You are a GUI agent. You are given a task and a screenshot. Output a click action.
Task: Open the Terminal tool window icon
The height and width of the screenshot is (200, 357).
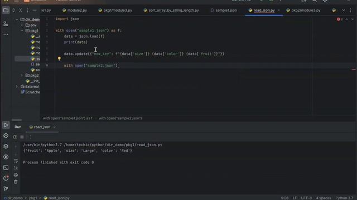pyautogui.click(x=6, y=168)
